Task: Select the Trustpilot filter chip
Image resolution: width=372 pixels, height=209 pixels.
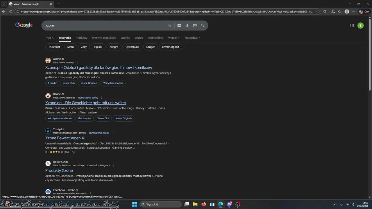Action: pos(54,47)
